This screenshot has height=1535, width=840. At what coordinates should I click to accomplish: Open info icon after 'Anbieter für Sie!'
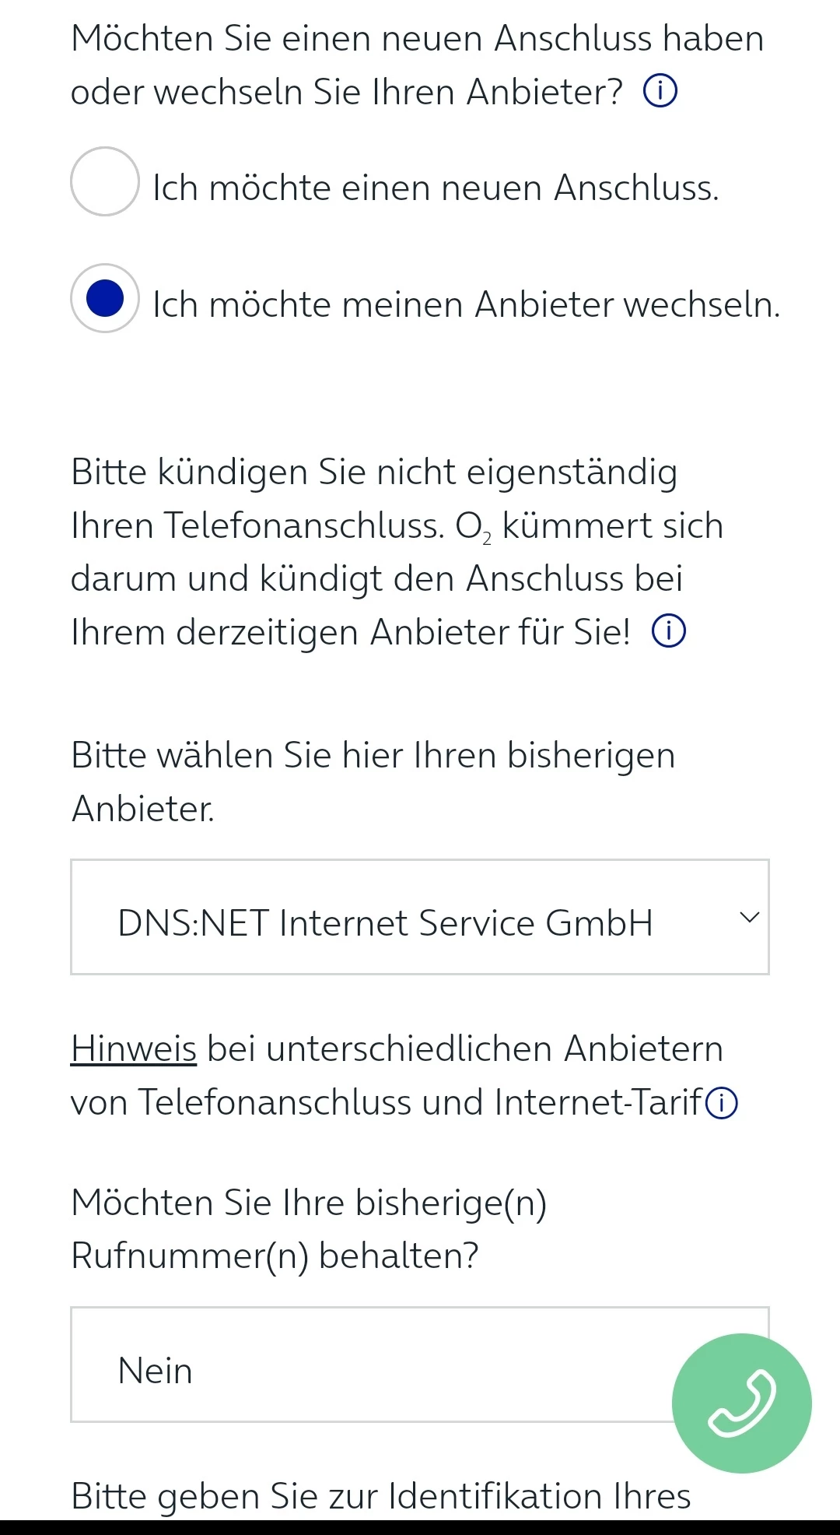[x=668, y=631]
